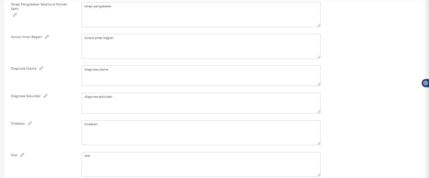Click edit pencil next to Diagnosa Utama
429x178 pixels.
(41, 68)
